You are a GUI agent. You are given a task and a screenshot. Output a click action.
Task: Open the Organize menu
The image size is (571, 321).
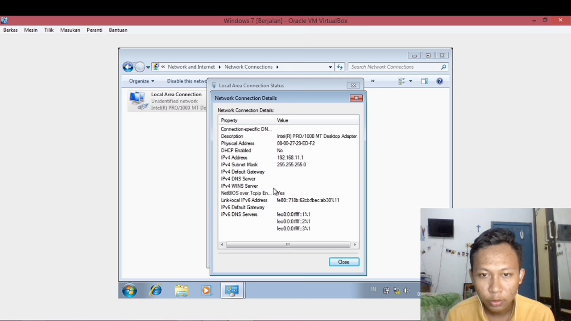pyautogui.click(x=141, y=81)
